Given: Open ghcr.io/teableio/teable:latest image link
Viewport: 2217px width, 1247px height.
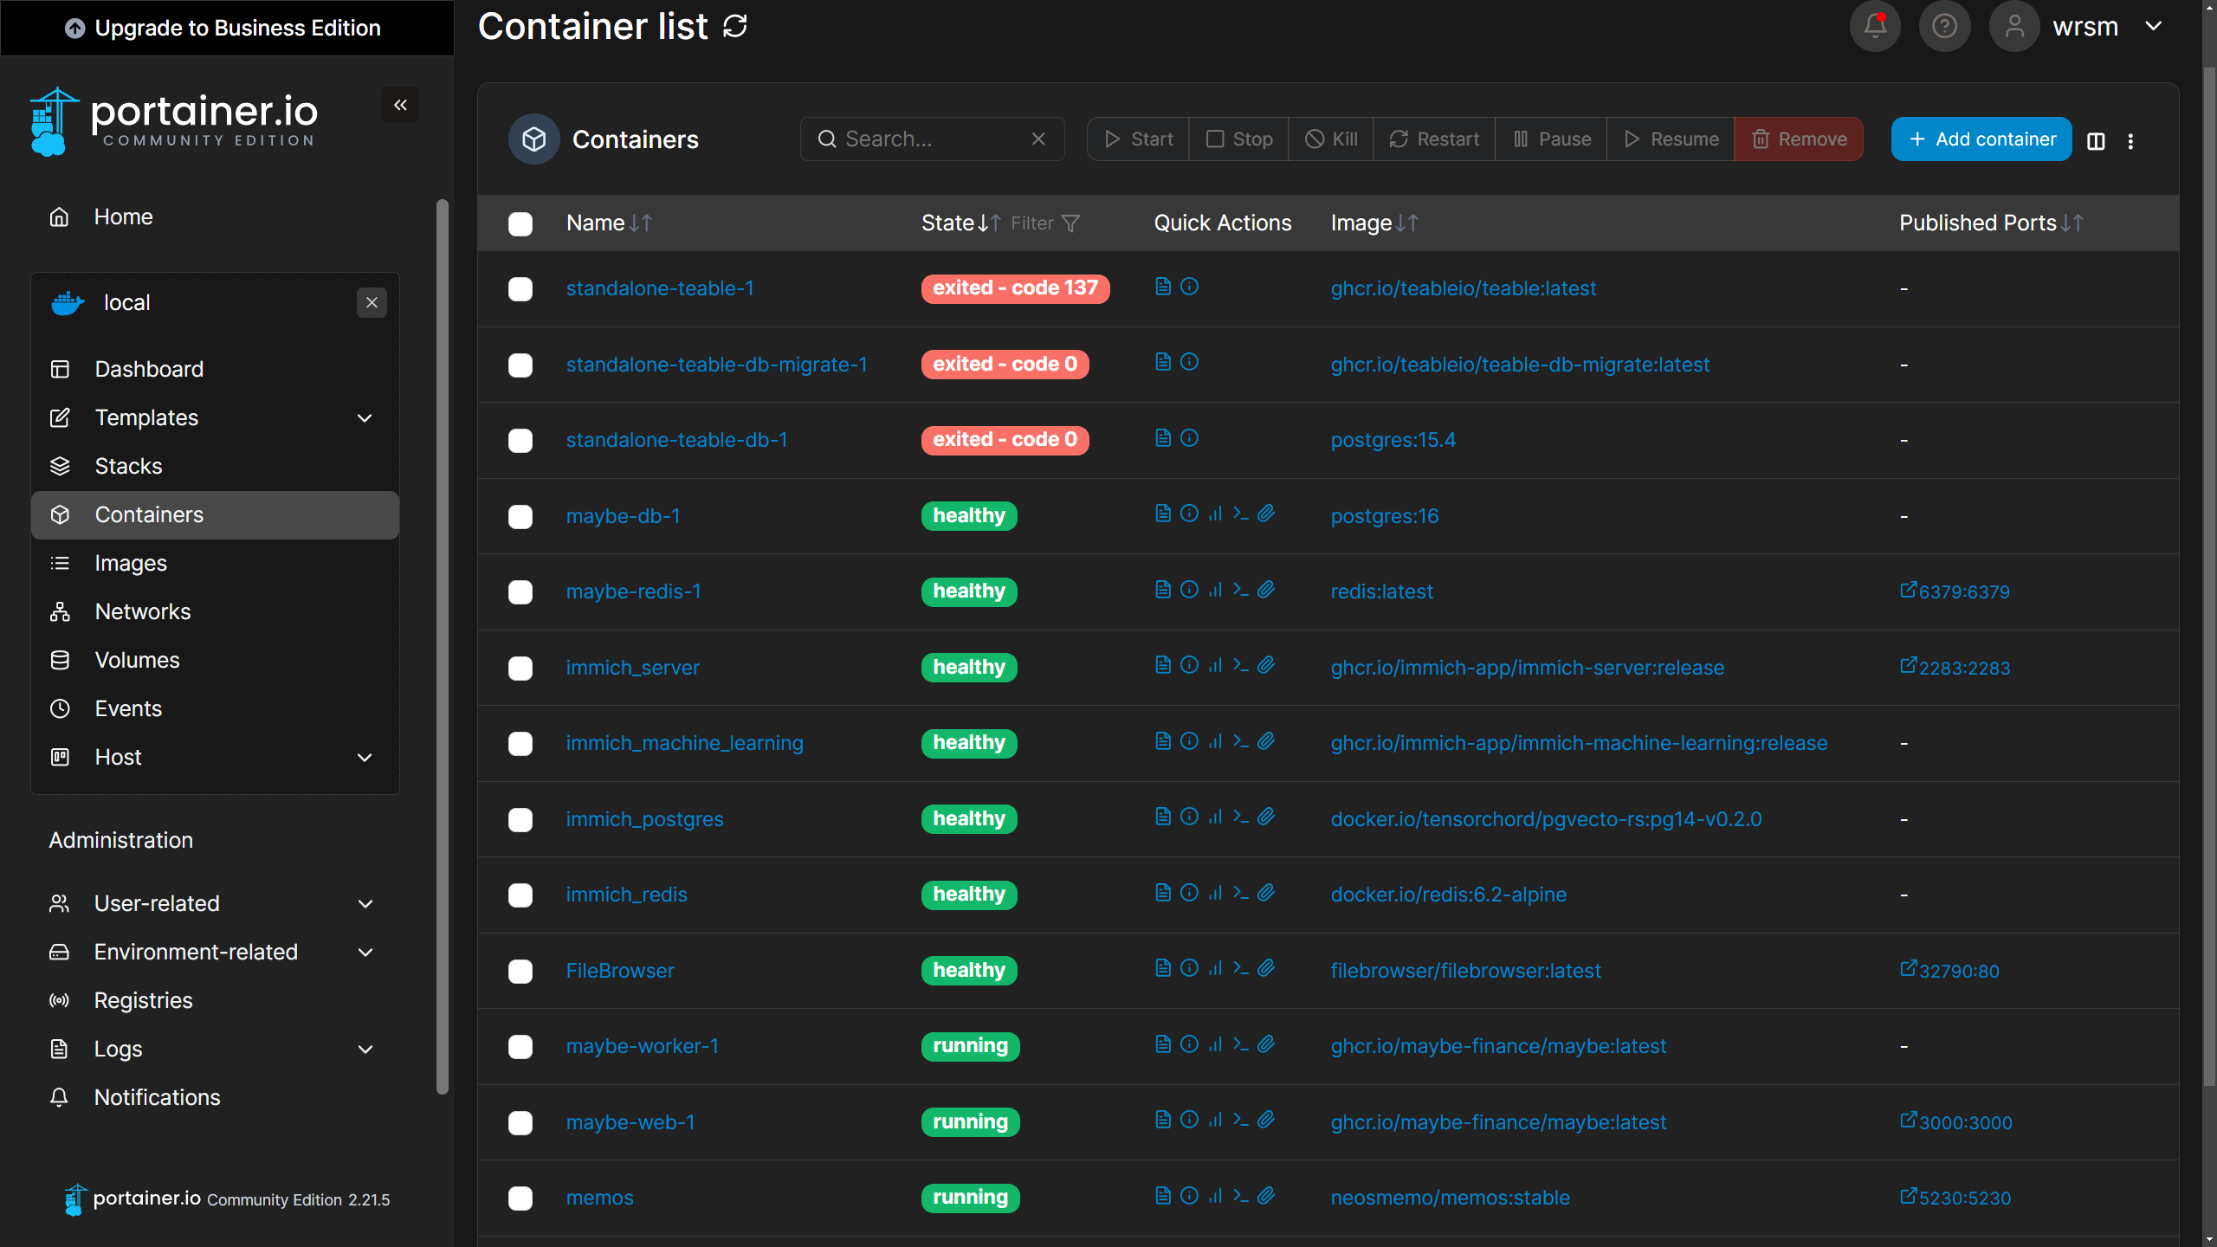Looking at the screenshot, I should [1463, 288].
